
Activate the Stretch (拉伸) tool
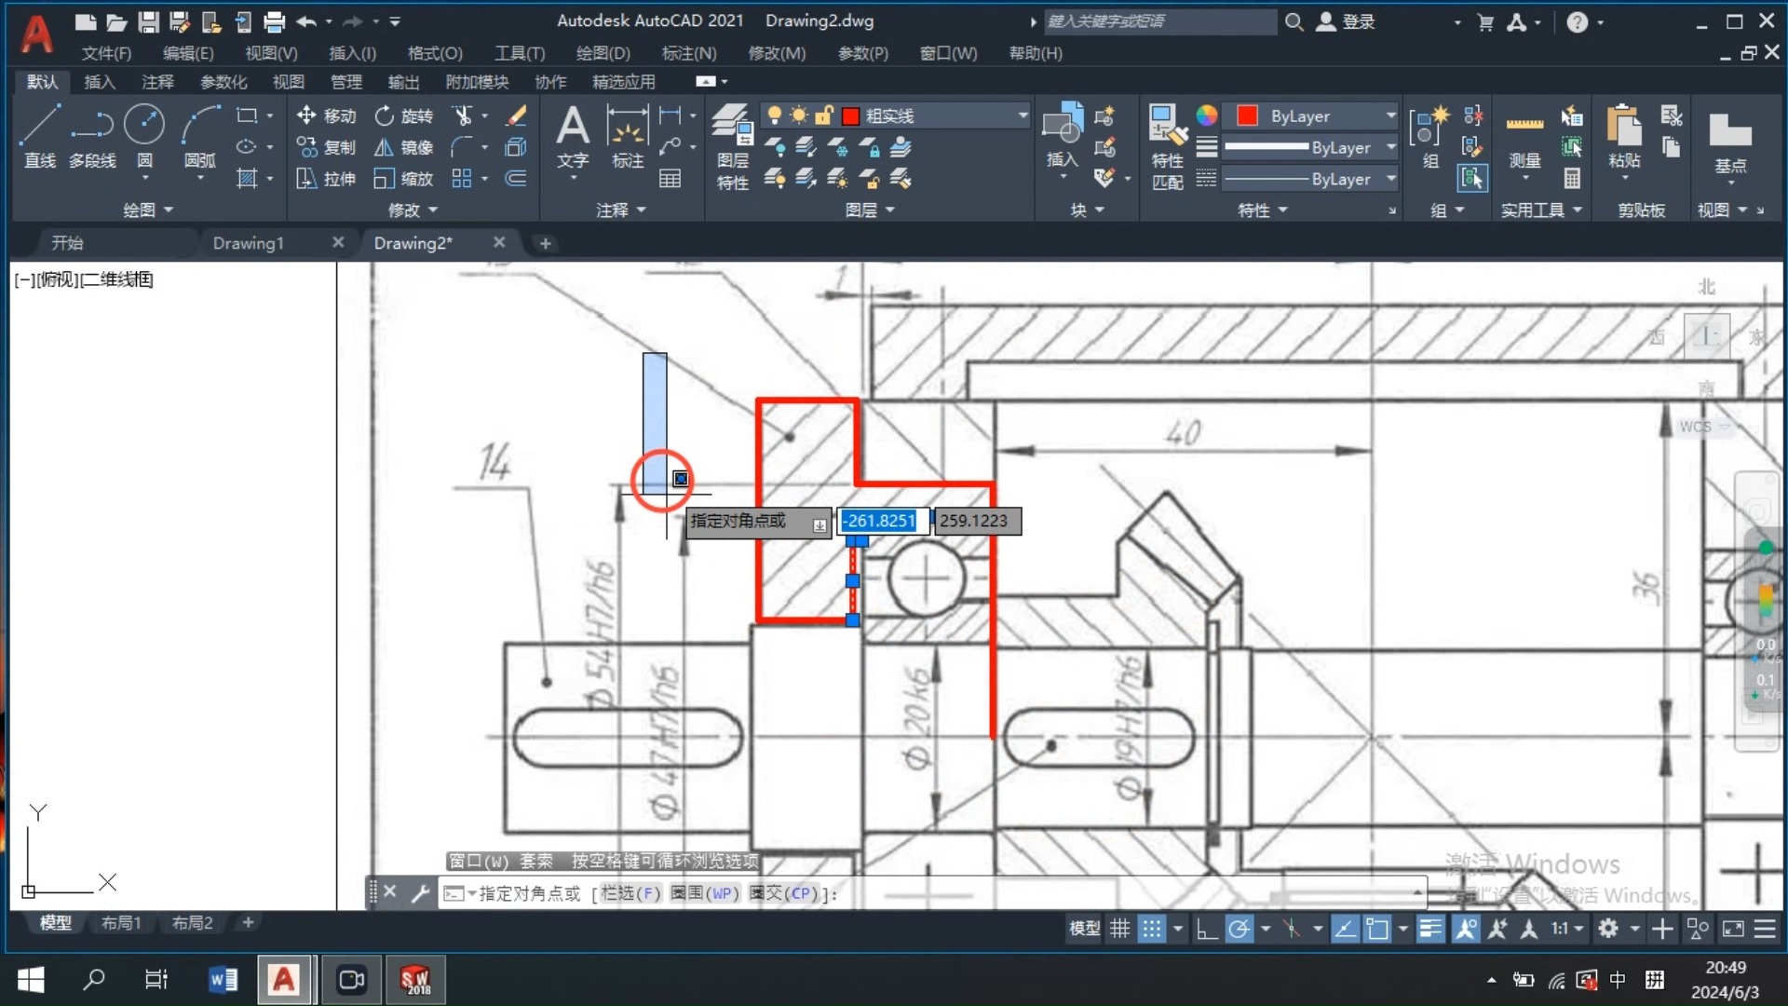point(327,179)
